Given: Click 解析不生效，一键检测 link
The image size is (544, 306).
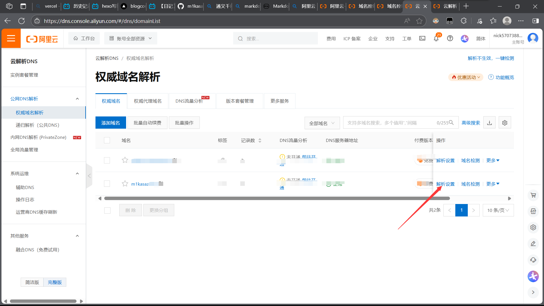Looking at the screenshot, I should 491,58.
